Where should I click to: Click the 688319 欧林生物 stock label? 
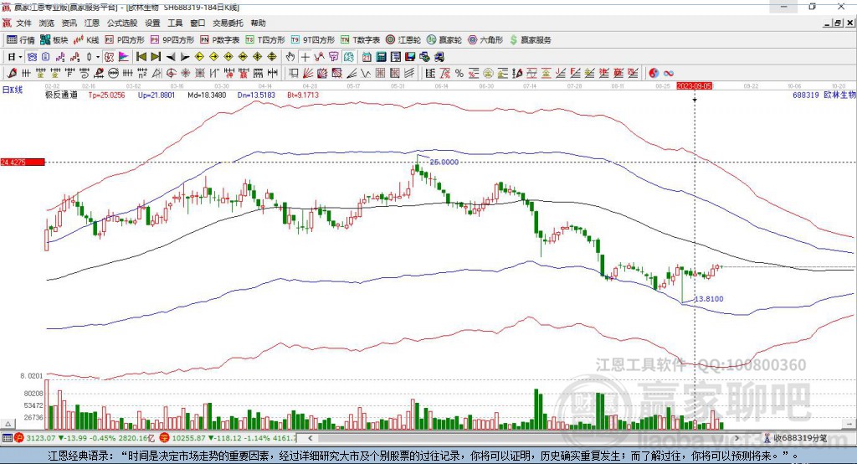tap(824, 95)
